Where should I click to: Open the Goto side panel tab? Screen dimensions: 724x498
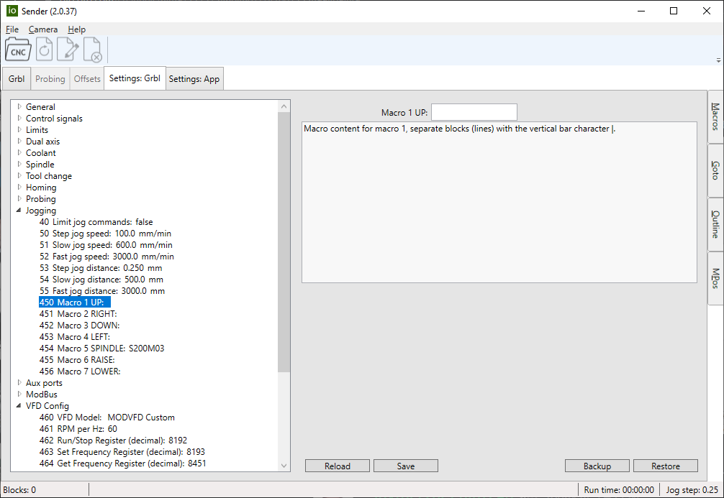click(x=715, y=170)
